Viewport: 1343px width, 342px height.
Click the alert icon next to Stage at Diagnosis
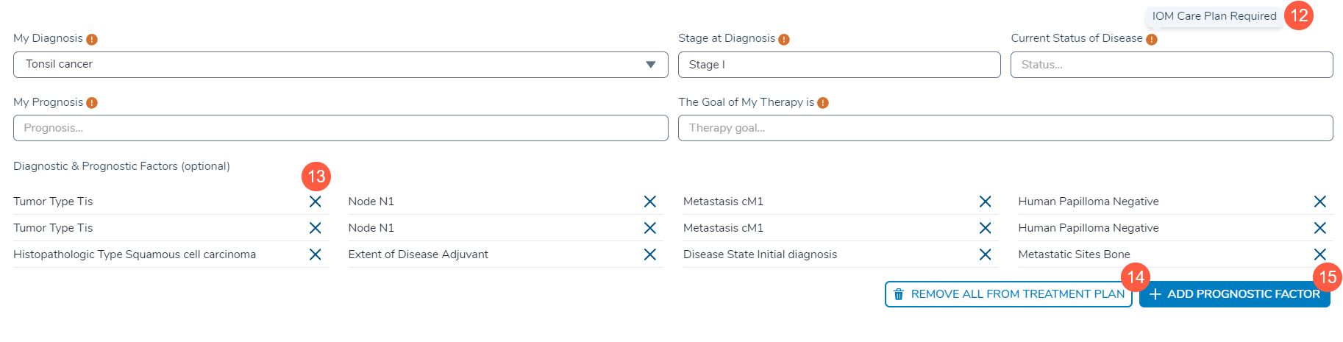point(784,40)
